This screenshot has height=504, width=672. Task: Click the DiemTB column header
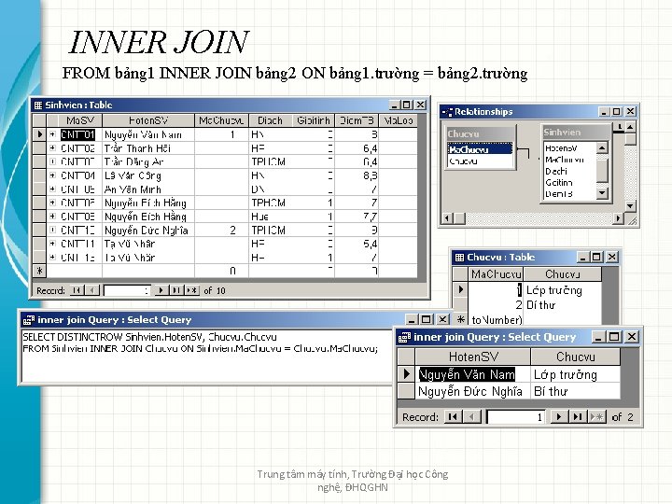coord(357,120)
